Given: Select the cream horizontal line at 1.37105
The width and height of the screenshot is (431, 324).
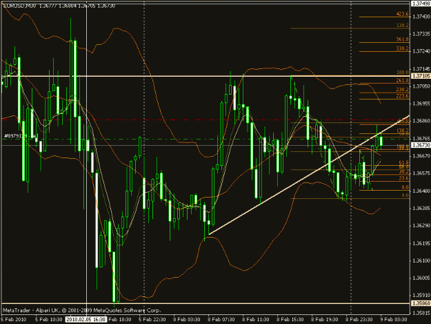Looking at the screenshot, I should pyautogui.click(x=205, y=76).
